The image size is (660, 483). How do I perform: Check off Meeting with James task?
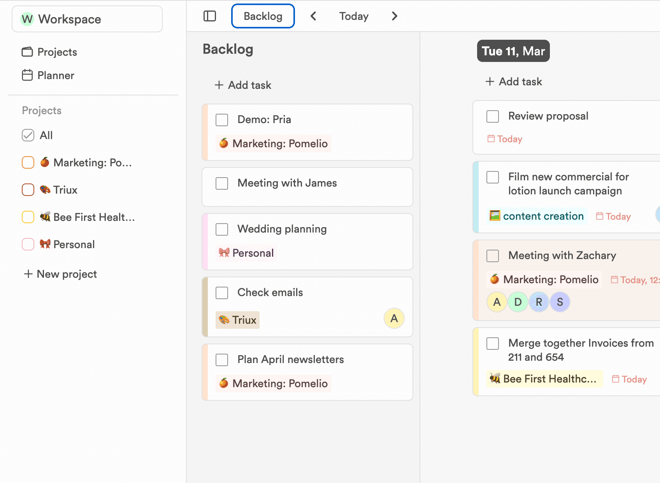coord(222,183)
